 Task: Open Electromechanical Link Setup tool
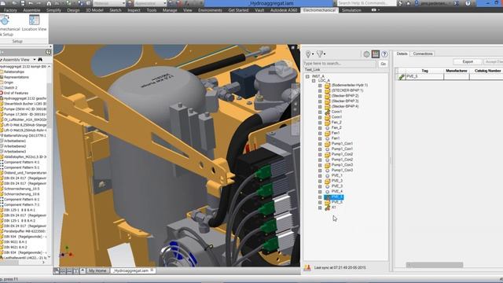pyautogui.click(x=6, y=26)
